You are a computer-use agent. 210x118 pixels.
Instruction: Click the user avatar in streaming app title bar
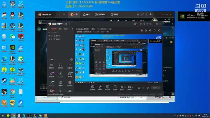click(135, 24)
